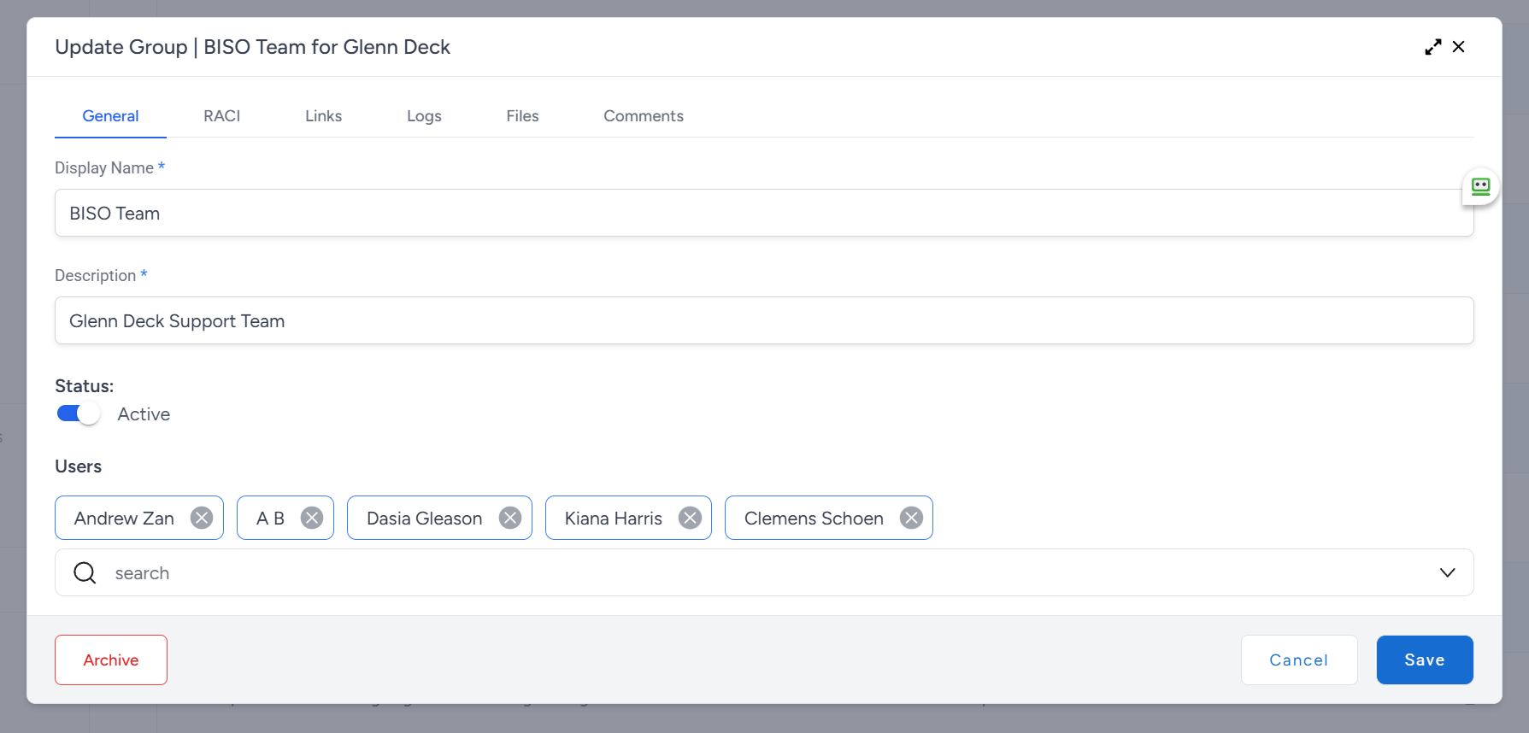This screenshot has width=1529, height=733.
Task: View the Logs tab
Action: pos(424,116)
